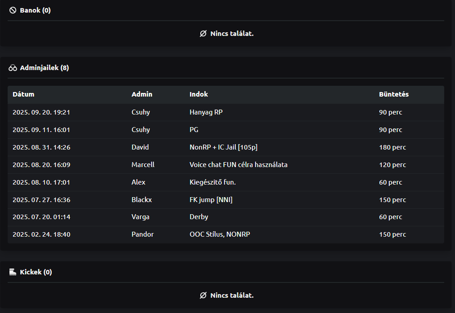Select the Voice chat FUN célra használata entry
455x313 pixels.
[239, 165]
